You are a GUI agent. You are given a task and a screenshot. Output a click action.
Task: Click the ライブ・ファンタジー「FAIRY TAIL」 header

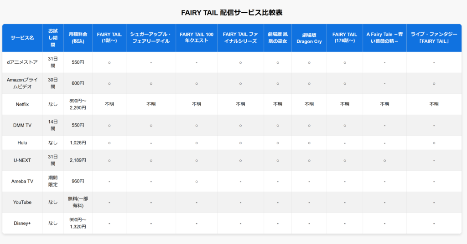tap(434, 38)
